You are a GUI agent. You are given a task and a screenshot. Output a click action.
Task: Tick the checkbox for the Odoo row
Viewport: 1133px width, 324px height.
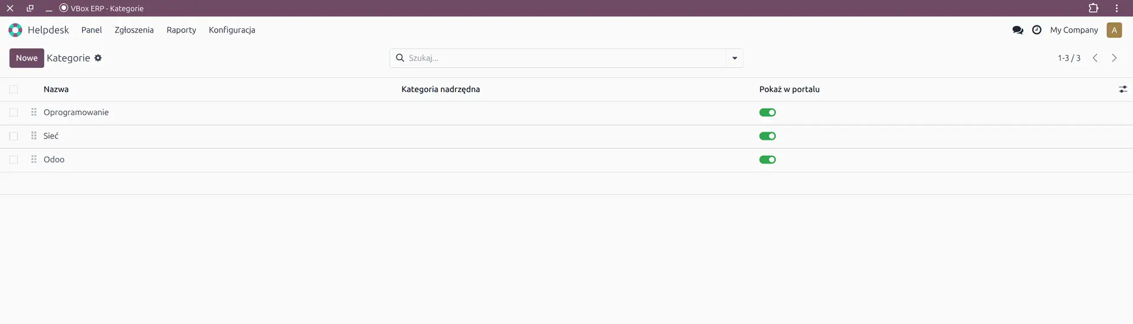tap(14, 160)
